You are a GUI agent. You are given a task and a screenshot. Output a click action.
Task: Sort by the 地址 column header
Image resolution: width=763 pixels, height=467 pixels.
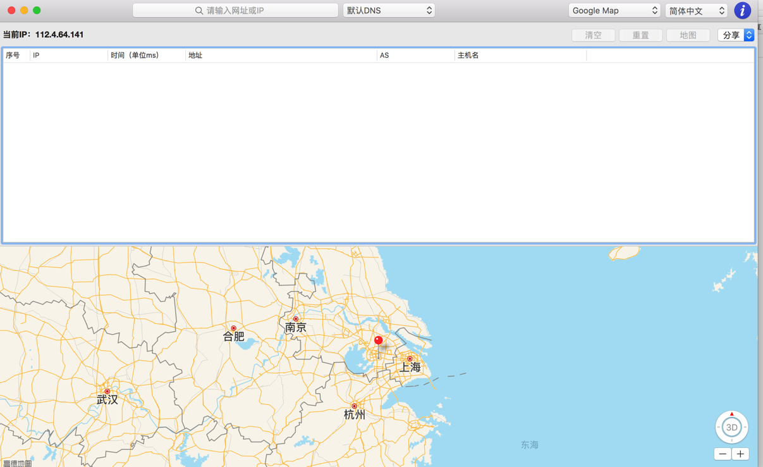click(x=281, y=56)
